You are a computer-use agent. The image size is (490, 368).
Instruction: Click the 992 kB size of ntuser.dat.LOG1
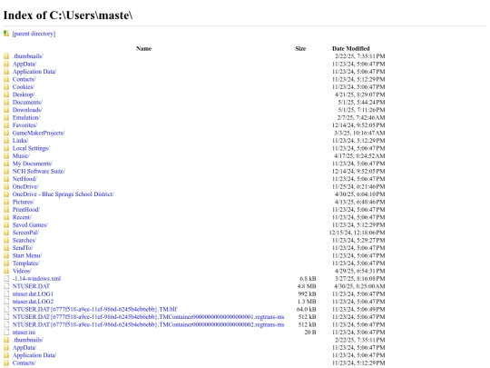[307, 293]
